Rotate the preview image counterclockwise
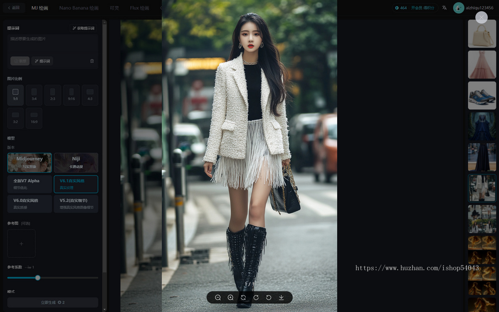The height and width of the screenshot is (312, 499). [x=269, y=297]
